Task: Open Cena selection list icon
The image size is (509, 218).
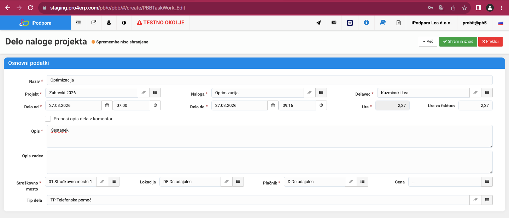Action: coord(487,182)
